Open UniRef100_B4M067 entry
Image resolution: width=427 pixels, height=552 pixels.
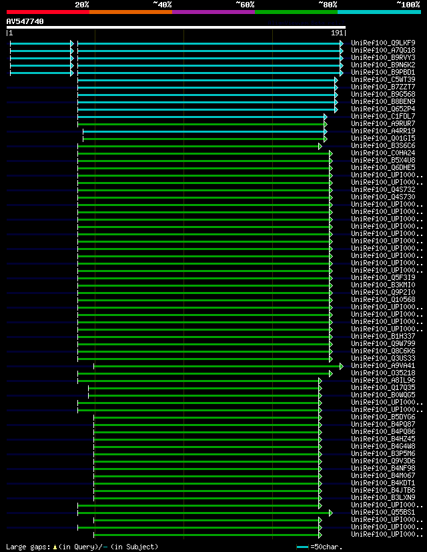click(383, 475)
